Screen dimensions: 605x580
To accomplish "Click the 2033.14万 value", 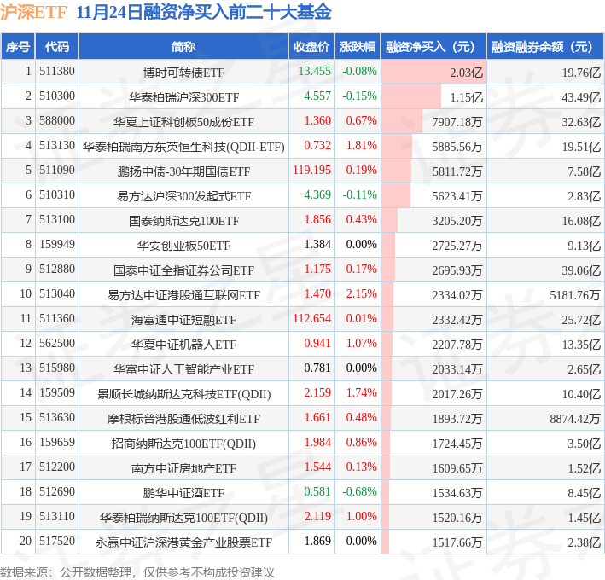I will point(457,368).
